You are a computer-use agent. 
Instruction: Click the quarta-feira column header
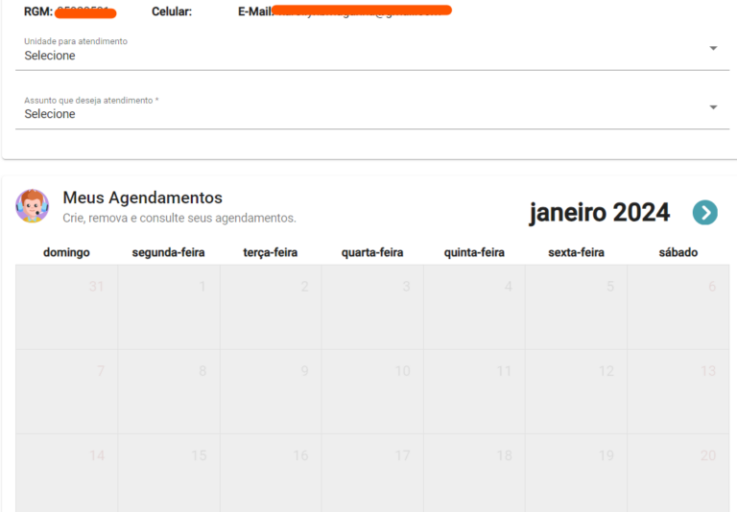tap(372, 253)
